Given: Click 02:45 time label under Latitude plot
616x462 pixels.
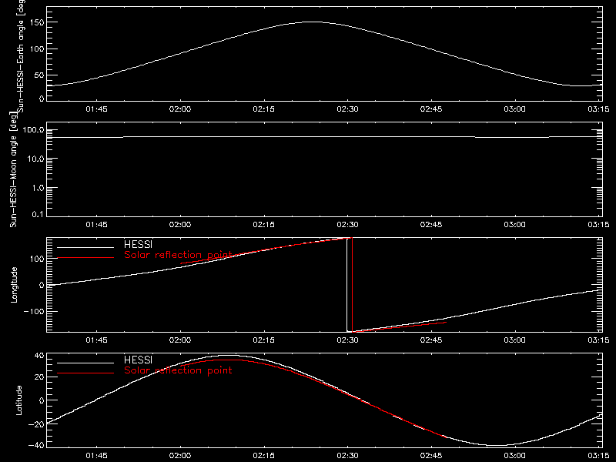Looking at the screenshot, I should [x=431, y=456].
